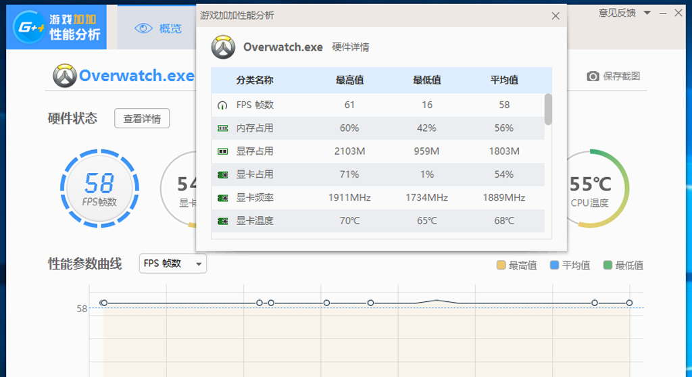Click the G++ logo in the header

tap(29, 27)
